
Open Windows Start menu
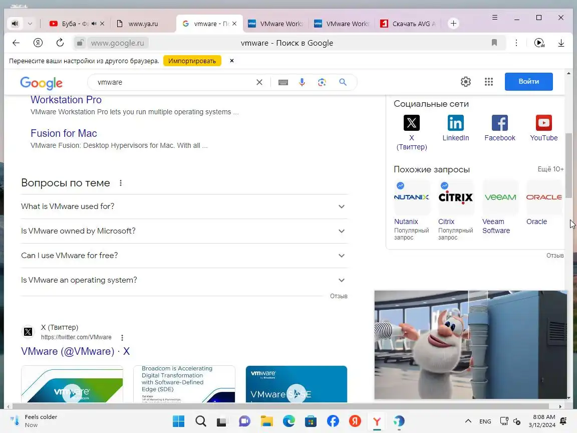(178, 421)
